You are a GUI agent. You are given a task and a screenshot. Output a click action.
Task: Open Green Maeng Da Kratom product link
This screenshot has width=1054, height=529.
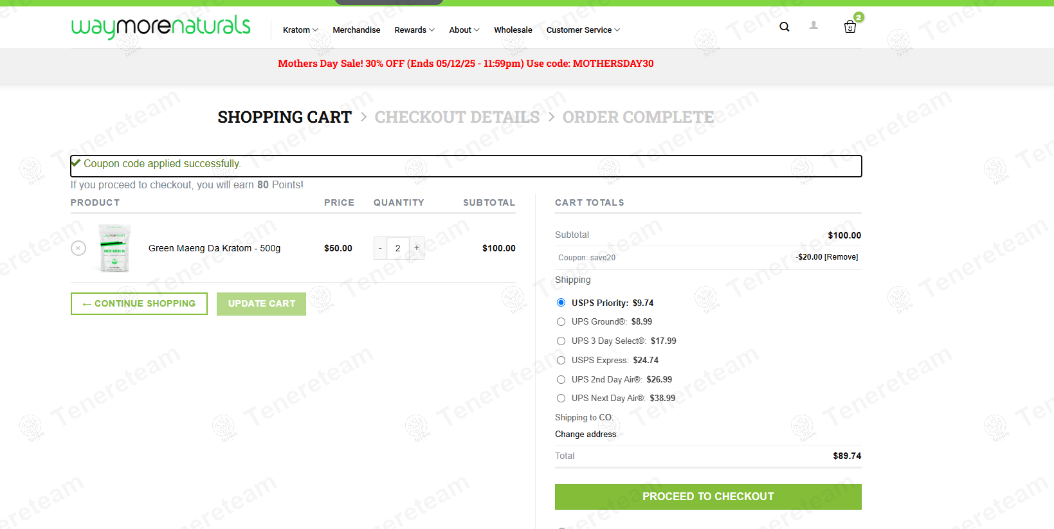[x=214, y=248]
